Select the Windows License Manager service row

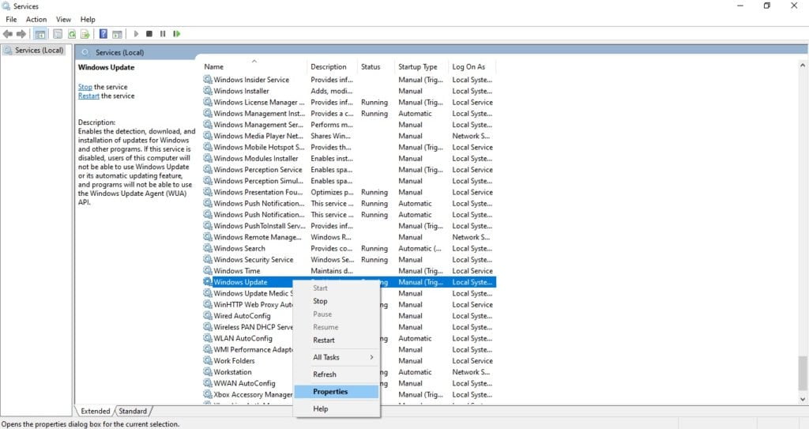[348, 102]
